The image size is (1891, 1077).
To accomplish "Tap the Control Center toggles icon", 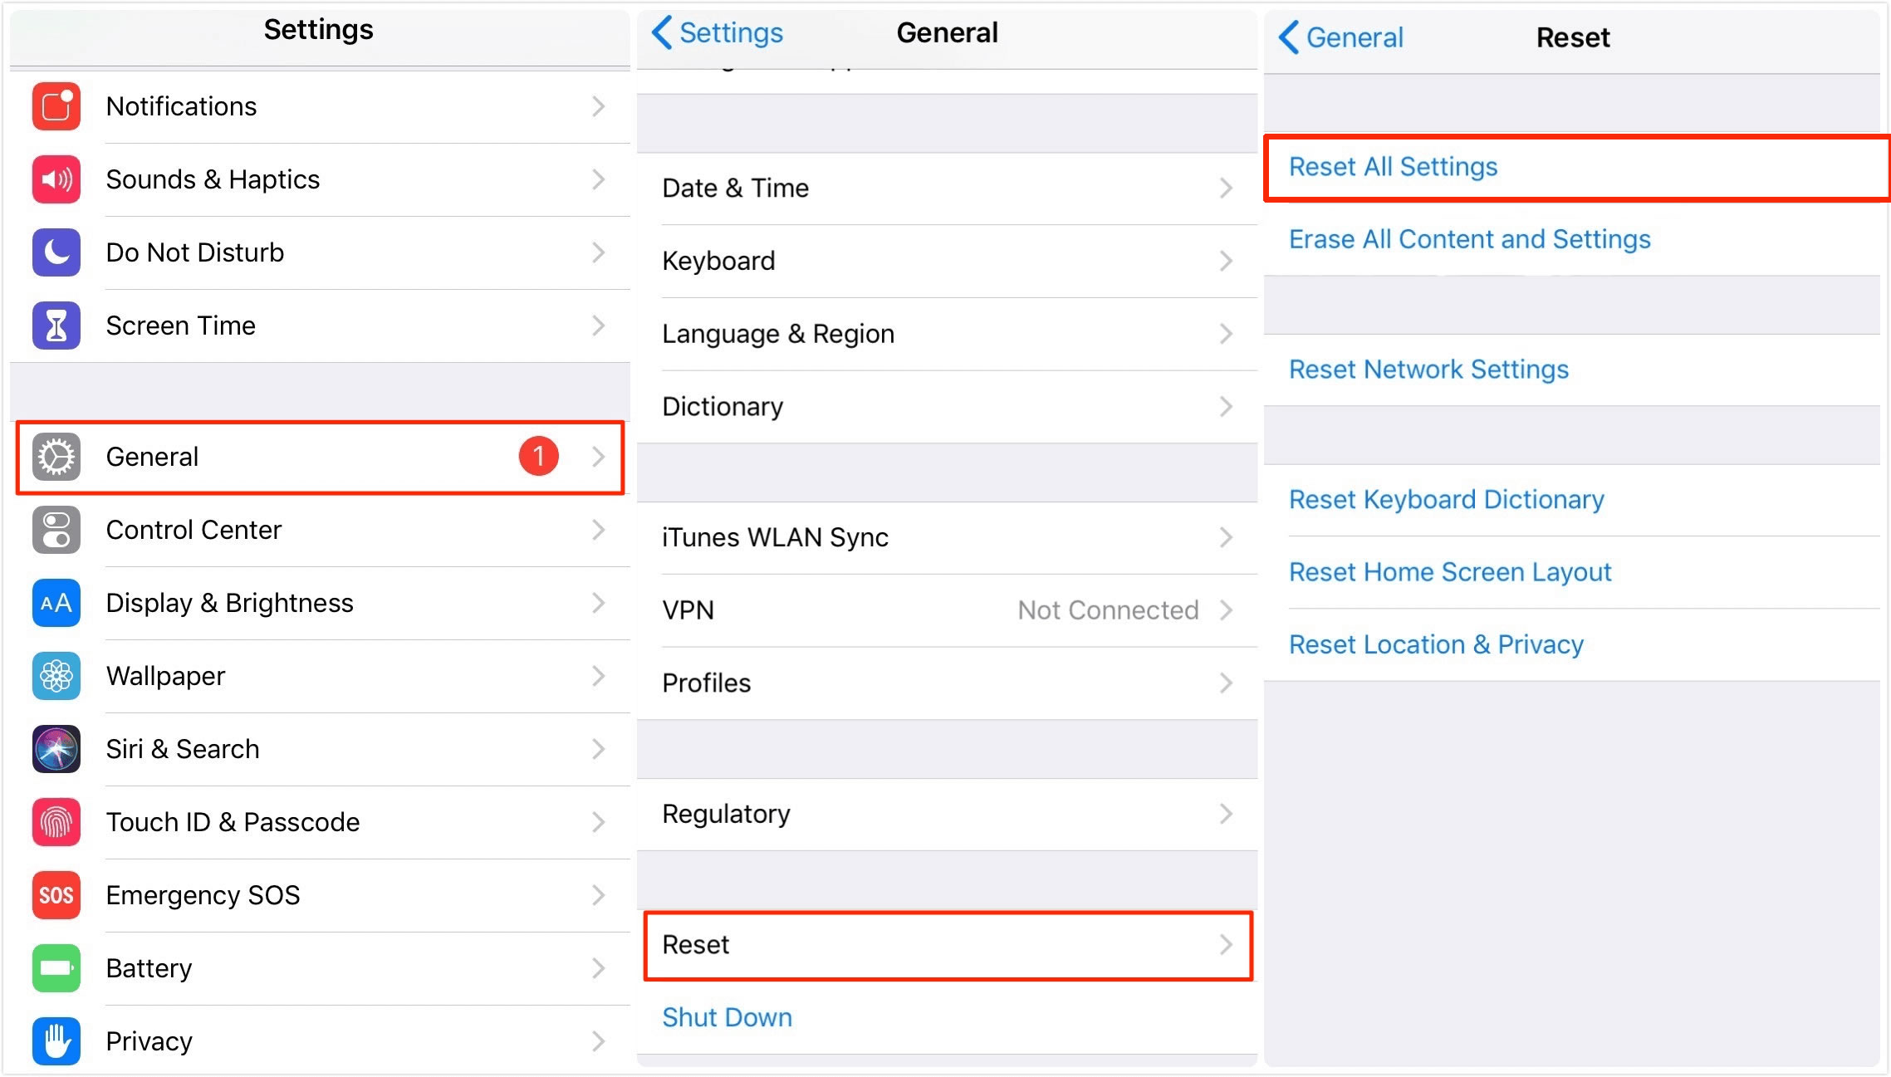I will coord(56,530).
